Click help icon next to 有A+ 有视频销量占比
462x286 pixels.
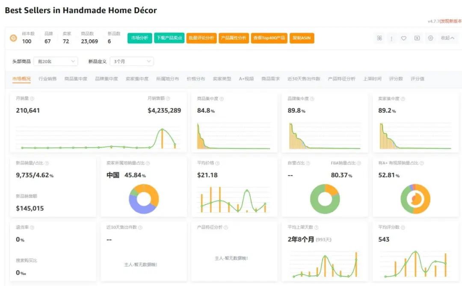[x=422, y=163]
